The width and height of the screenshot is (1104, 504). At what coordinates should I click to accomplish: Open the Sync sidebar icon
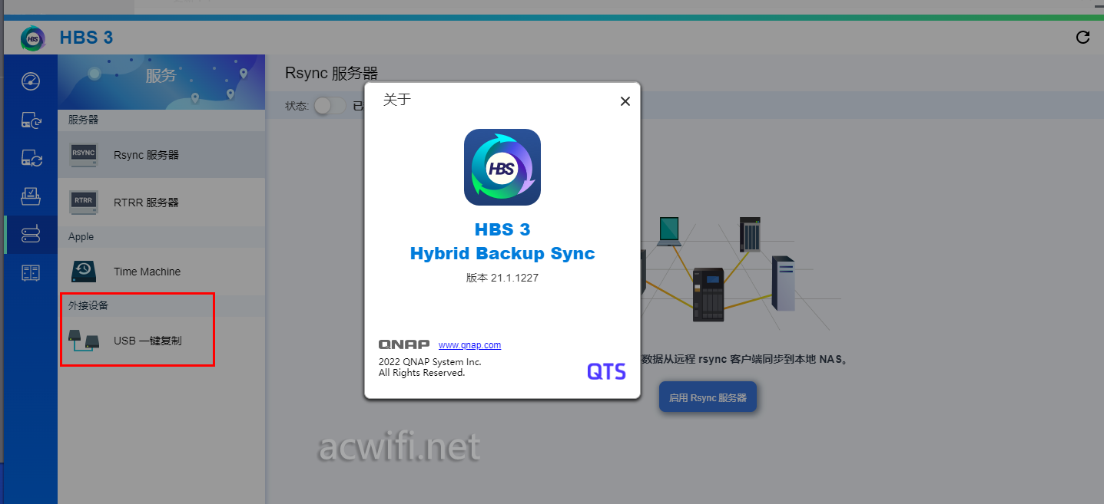point(31,158)
